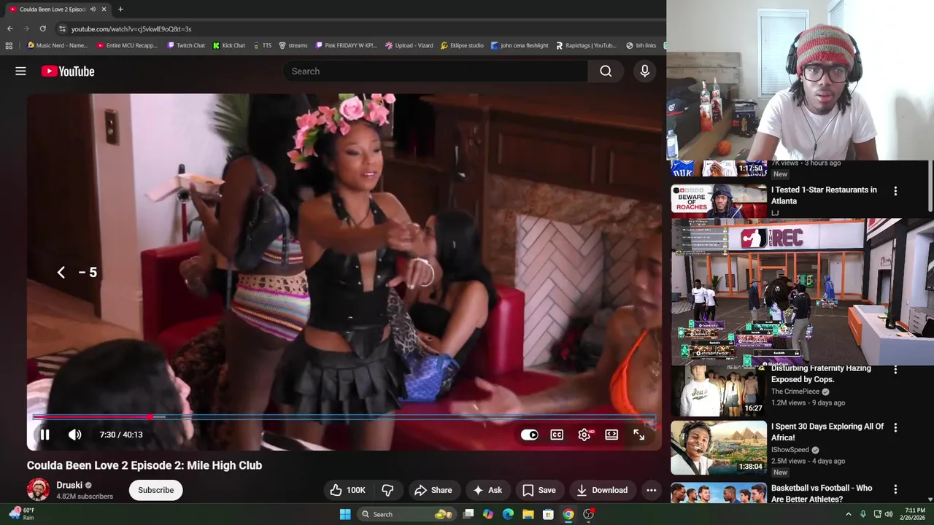Click the address bar URL
The image size is (934, 525).
131,28
